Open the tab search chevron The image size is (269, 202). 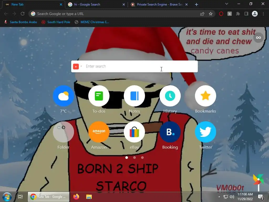(x=227, y=4)
